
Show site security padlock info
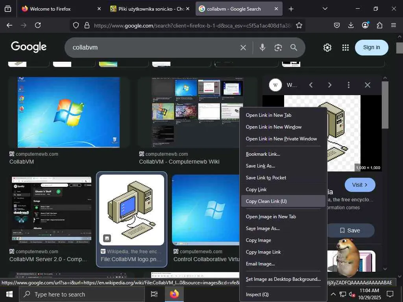pos(87,25)
